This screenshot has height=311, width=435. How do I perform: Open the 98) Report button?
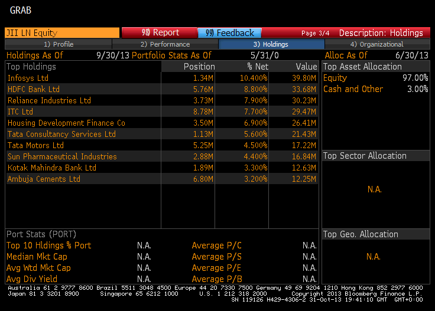click(160, 32)
